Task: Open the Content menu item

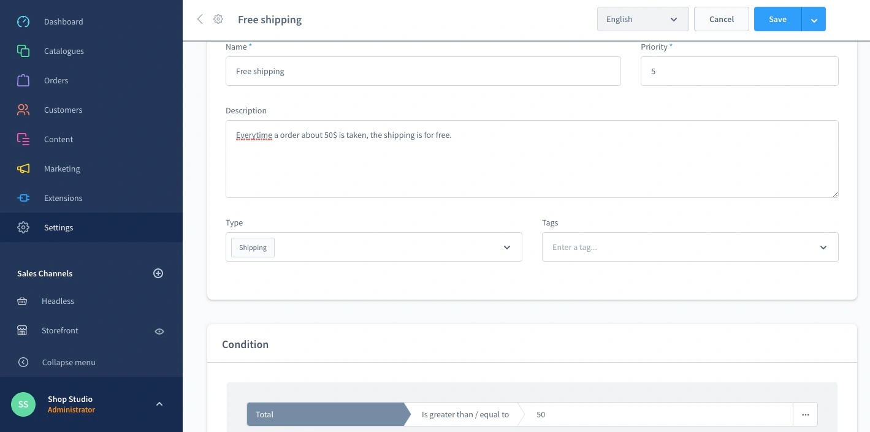Action: point(58,139)
